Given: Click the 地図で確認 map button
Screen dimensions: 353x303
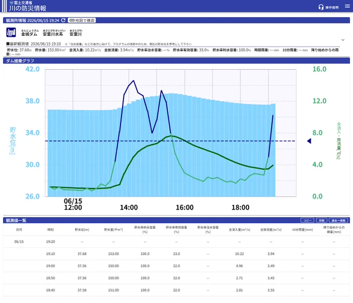Looking at the screenshot, I should pyautogui.click(x=82, y=20).
